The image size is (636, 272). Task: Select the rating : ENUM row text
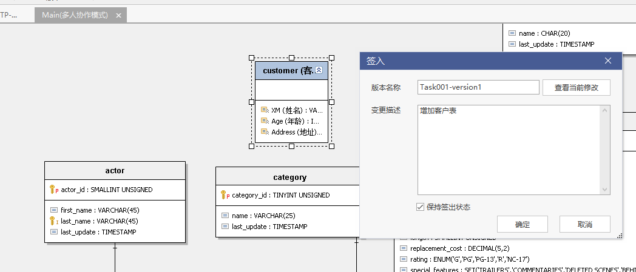coord(470,259)
